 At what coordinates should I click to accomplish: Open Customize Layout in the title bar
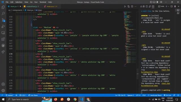tap(161, 2)
